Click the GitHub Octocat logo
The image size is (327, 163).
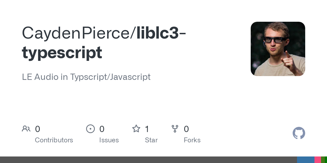[x=299, y=133]
